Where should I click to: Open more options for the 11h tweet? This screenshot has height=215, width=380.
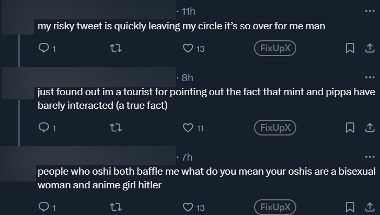click(370, 11)
